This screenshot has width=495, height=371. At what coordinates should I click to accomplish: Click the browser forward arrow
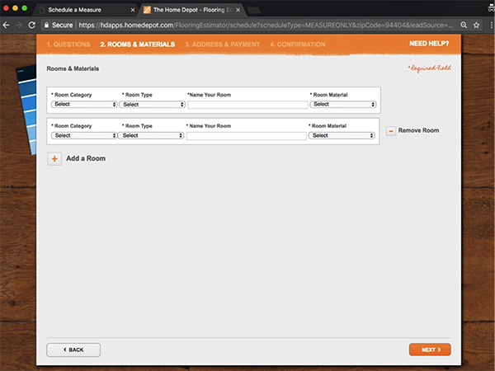point(19,26)
